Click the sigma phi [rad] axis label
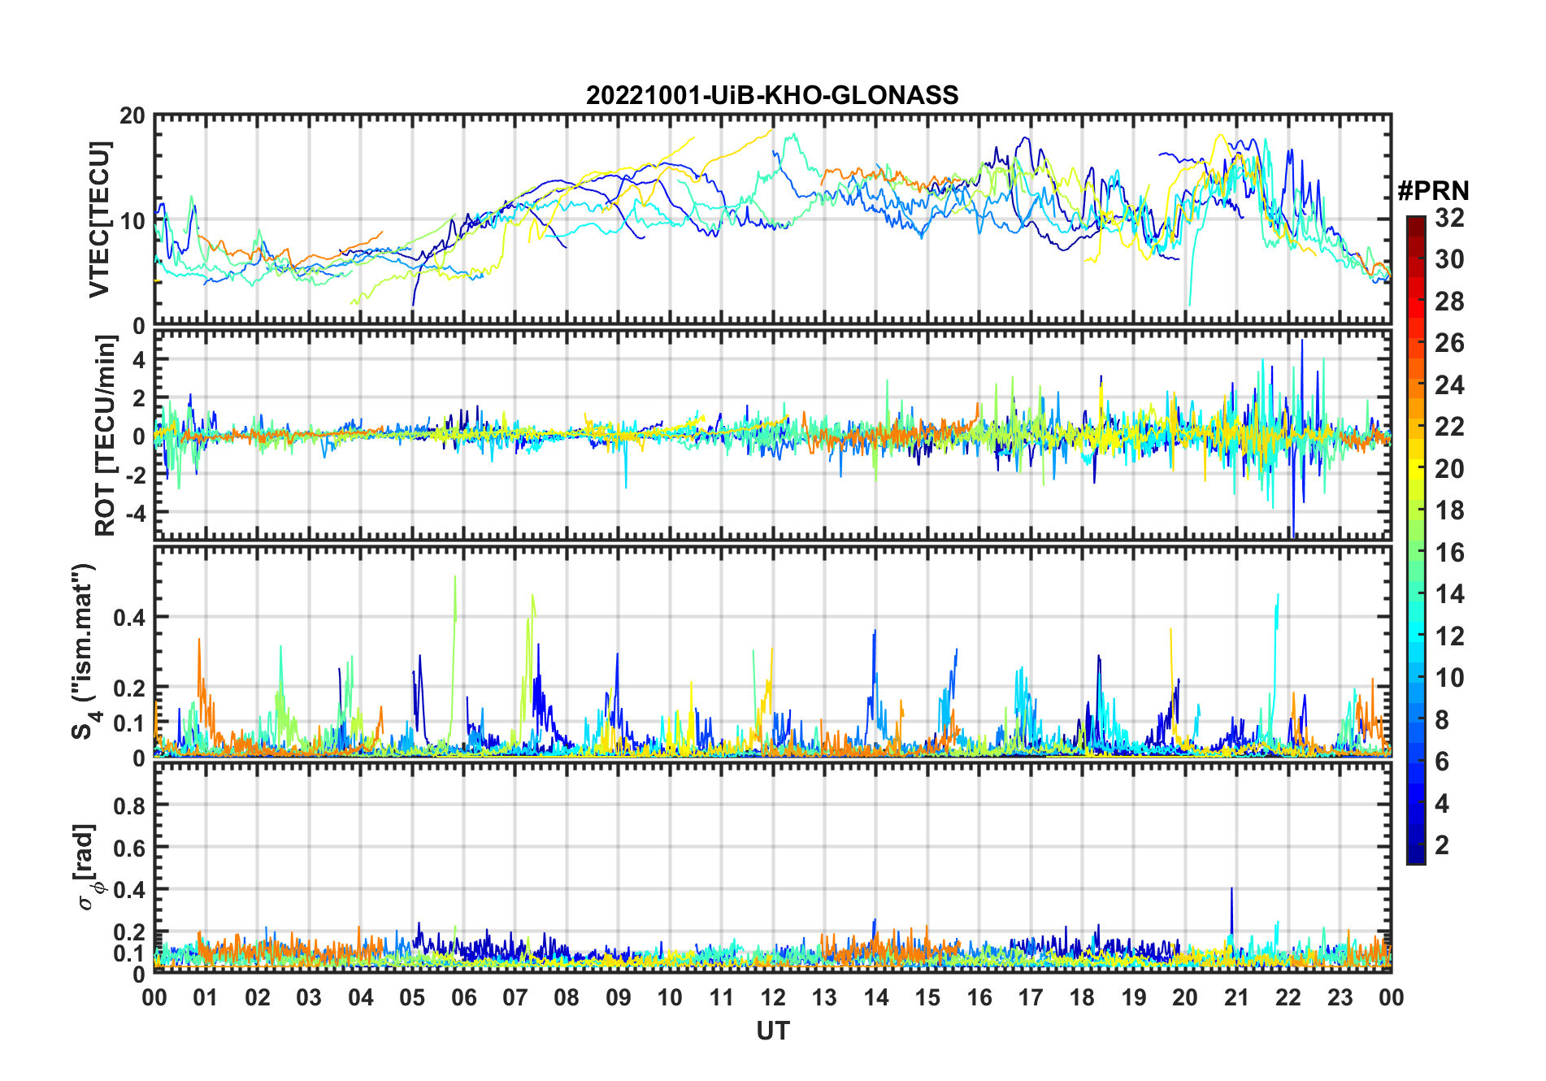 pyautogui.click(x=88, y=866)
